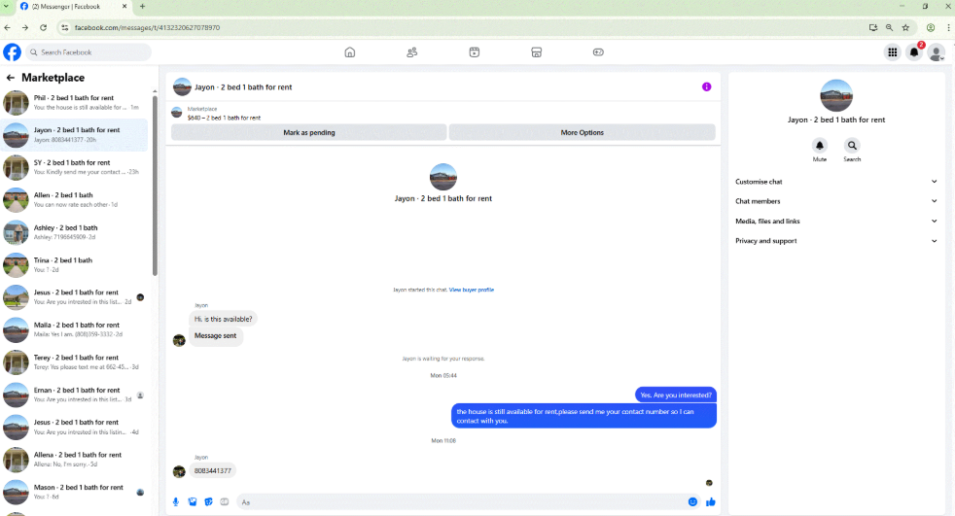Open the Maila 2 bed 1 bath conversation
Viewport: 955px width, 516px height.
pyautogui.click(x=74, y=329)
